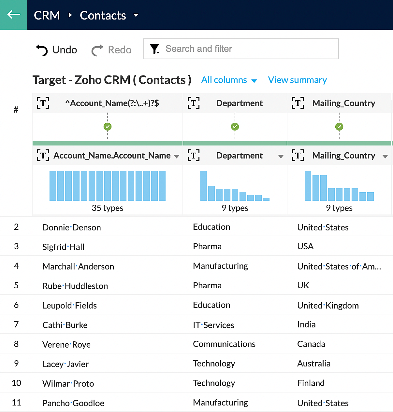This screenshot has height=412, width=393.
Task: Open Account_Name.Account_Name column dropdown arrow
Action: click(177, 157)
